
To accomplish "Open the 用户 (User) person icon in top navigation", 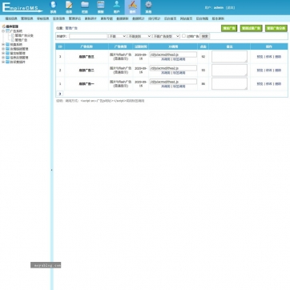I will 116,7.
